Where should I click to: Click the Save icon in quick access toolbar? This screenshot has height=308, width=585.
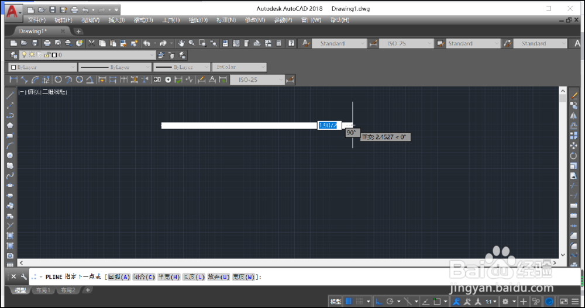[x=52, y=10]
